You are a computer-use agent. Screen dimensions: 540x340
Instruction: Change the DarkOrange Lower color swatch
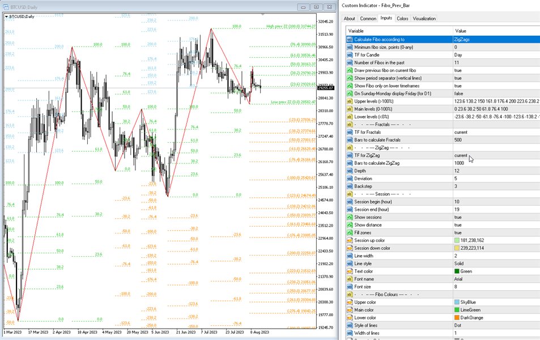[x=457, y=317]
